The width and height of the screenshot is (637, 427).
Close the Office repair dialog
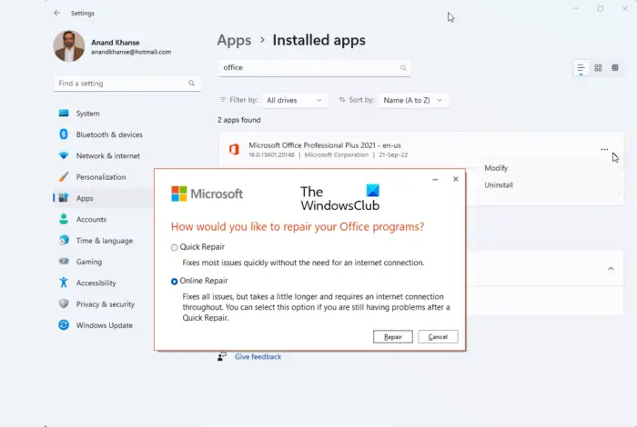click(x=456, y=179)
